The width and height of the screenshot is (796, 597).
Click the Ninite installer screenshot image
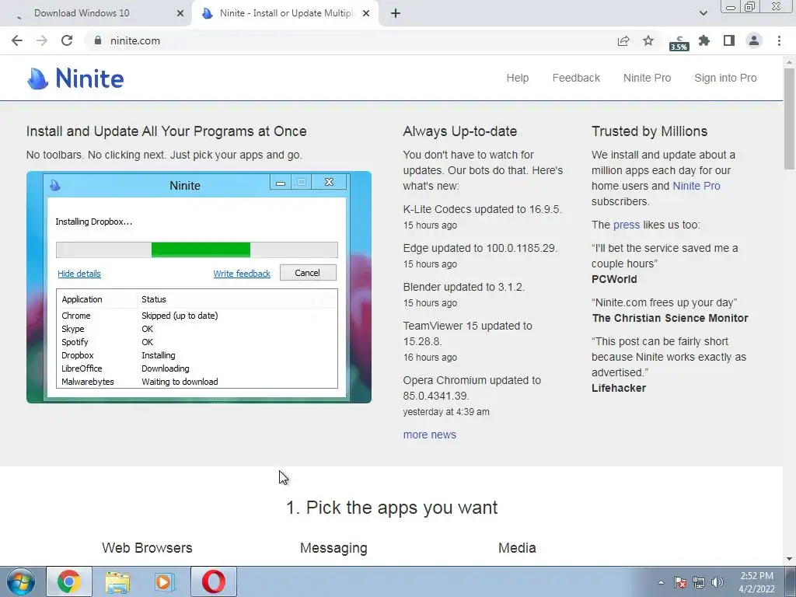[x=198, y=287]
